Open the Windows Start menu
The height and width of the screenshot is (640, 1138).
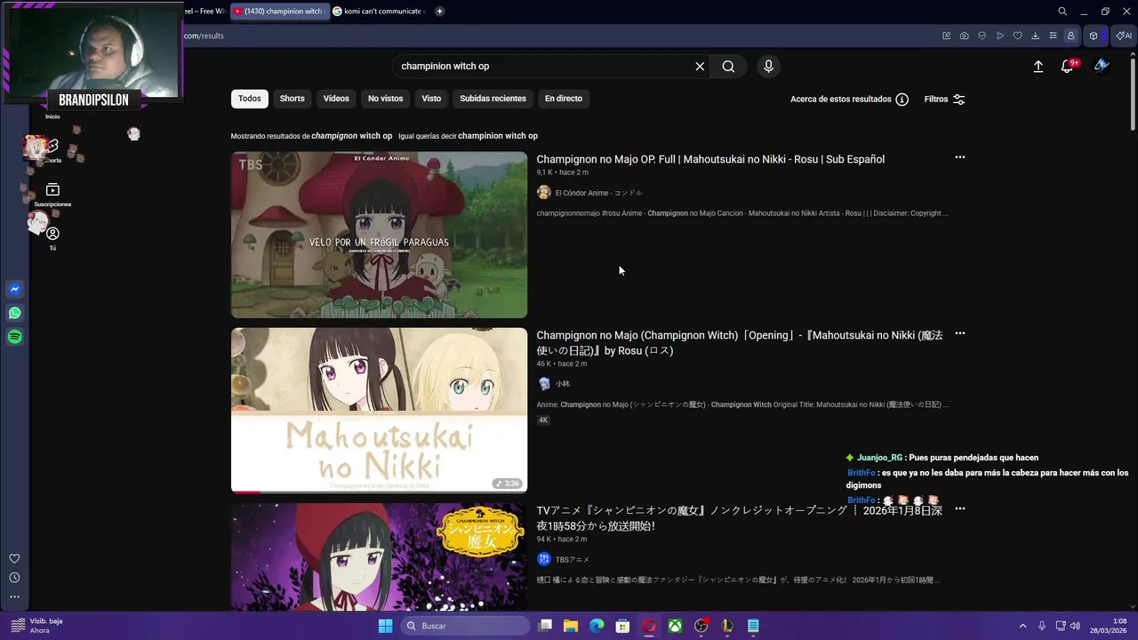pos(385,626)
